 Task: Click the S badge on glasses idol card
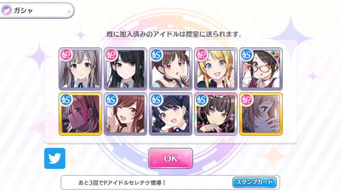[x=247, y=55]
